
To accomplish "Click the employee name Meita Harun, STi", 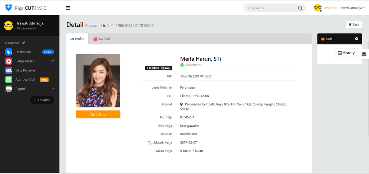I will (x=200, y=59).
